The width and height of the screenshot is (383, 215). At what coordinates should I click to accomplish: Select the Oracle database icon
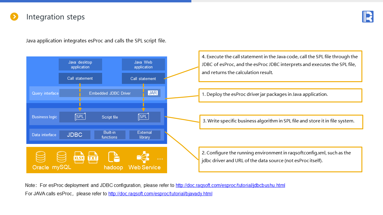click(40, 157)
